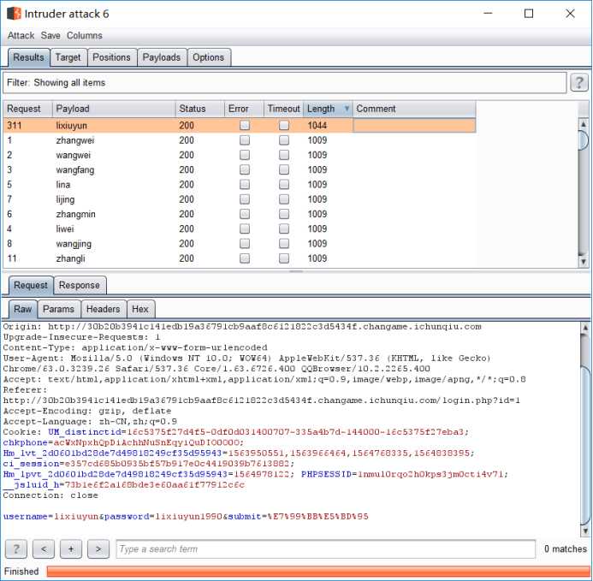
Task: Click results table scroll up arrow
Action: click(584, 124)
